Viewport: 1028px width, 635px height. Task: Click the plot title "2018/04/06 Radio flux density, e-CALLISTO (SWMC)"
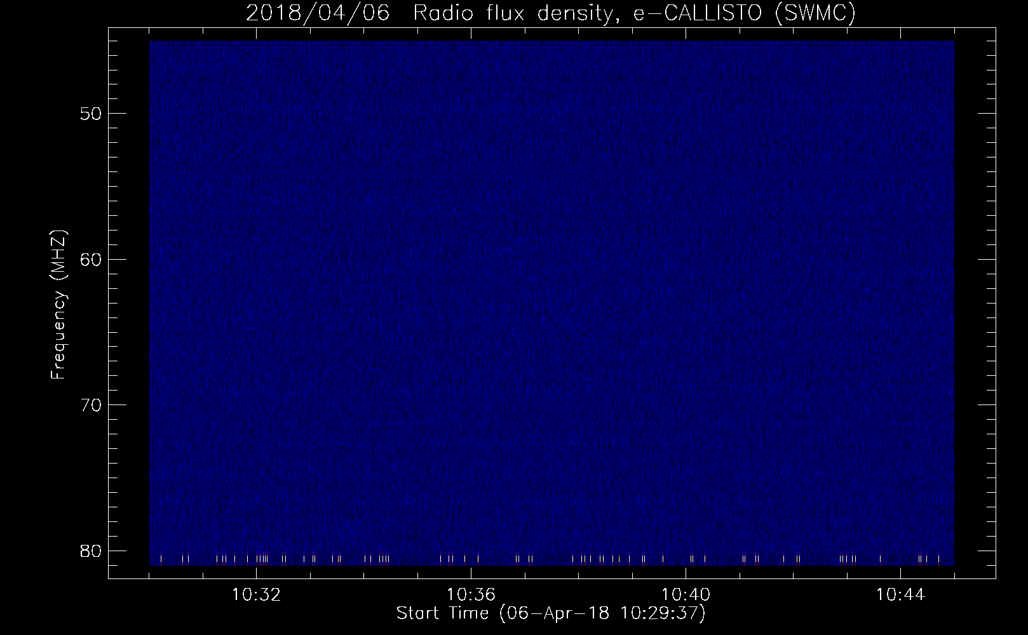(x=551, y=13)
